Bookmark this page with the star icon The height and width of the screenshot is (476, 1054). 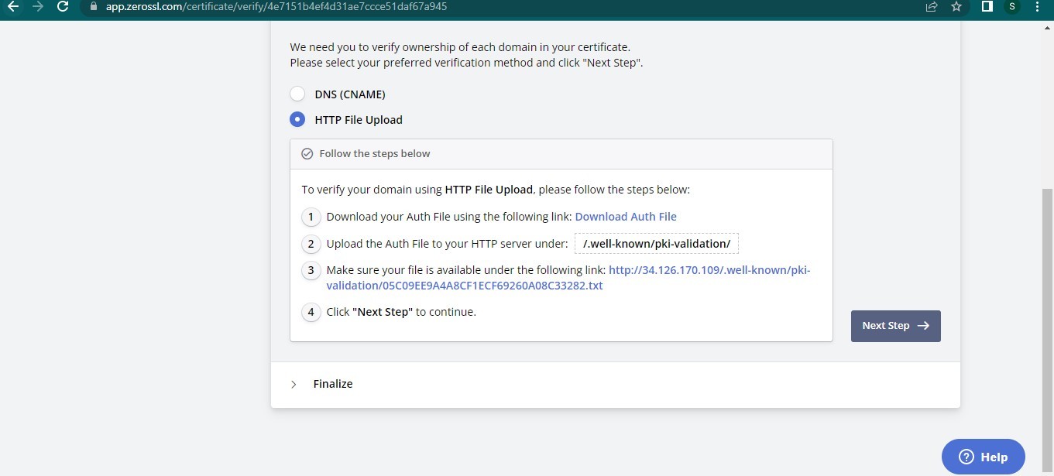(956, 6)
